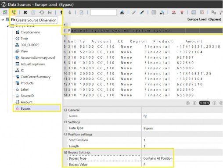
Task: Collapse the top-level tree root node
Action: coord(3,20)
